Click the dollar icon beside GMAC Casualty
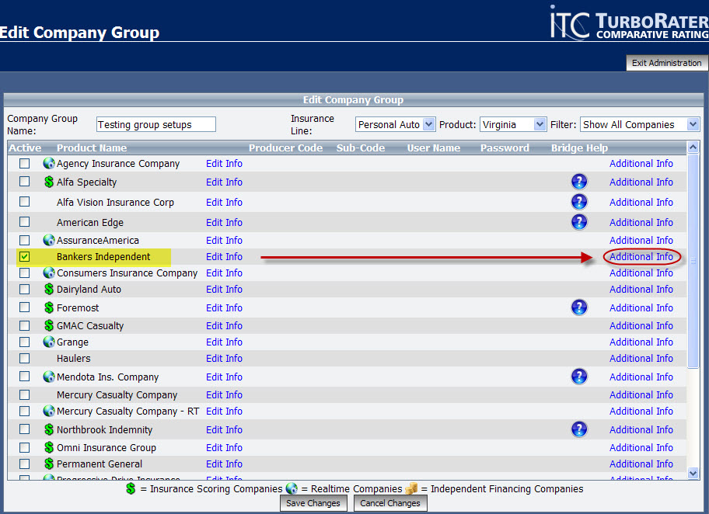 point(49,325)
